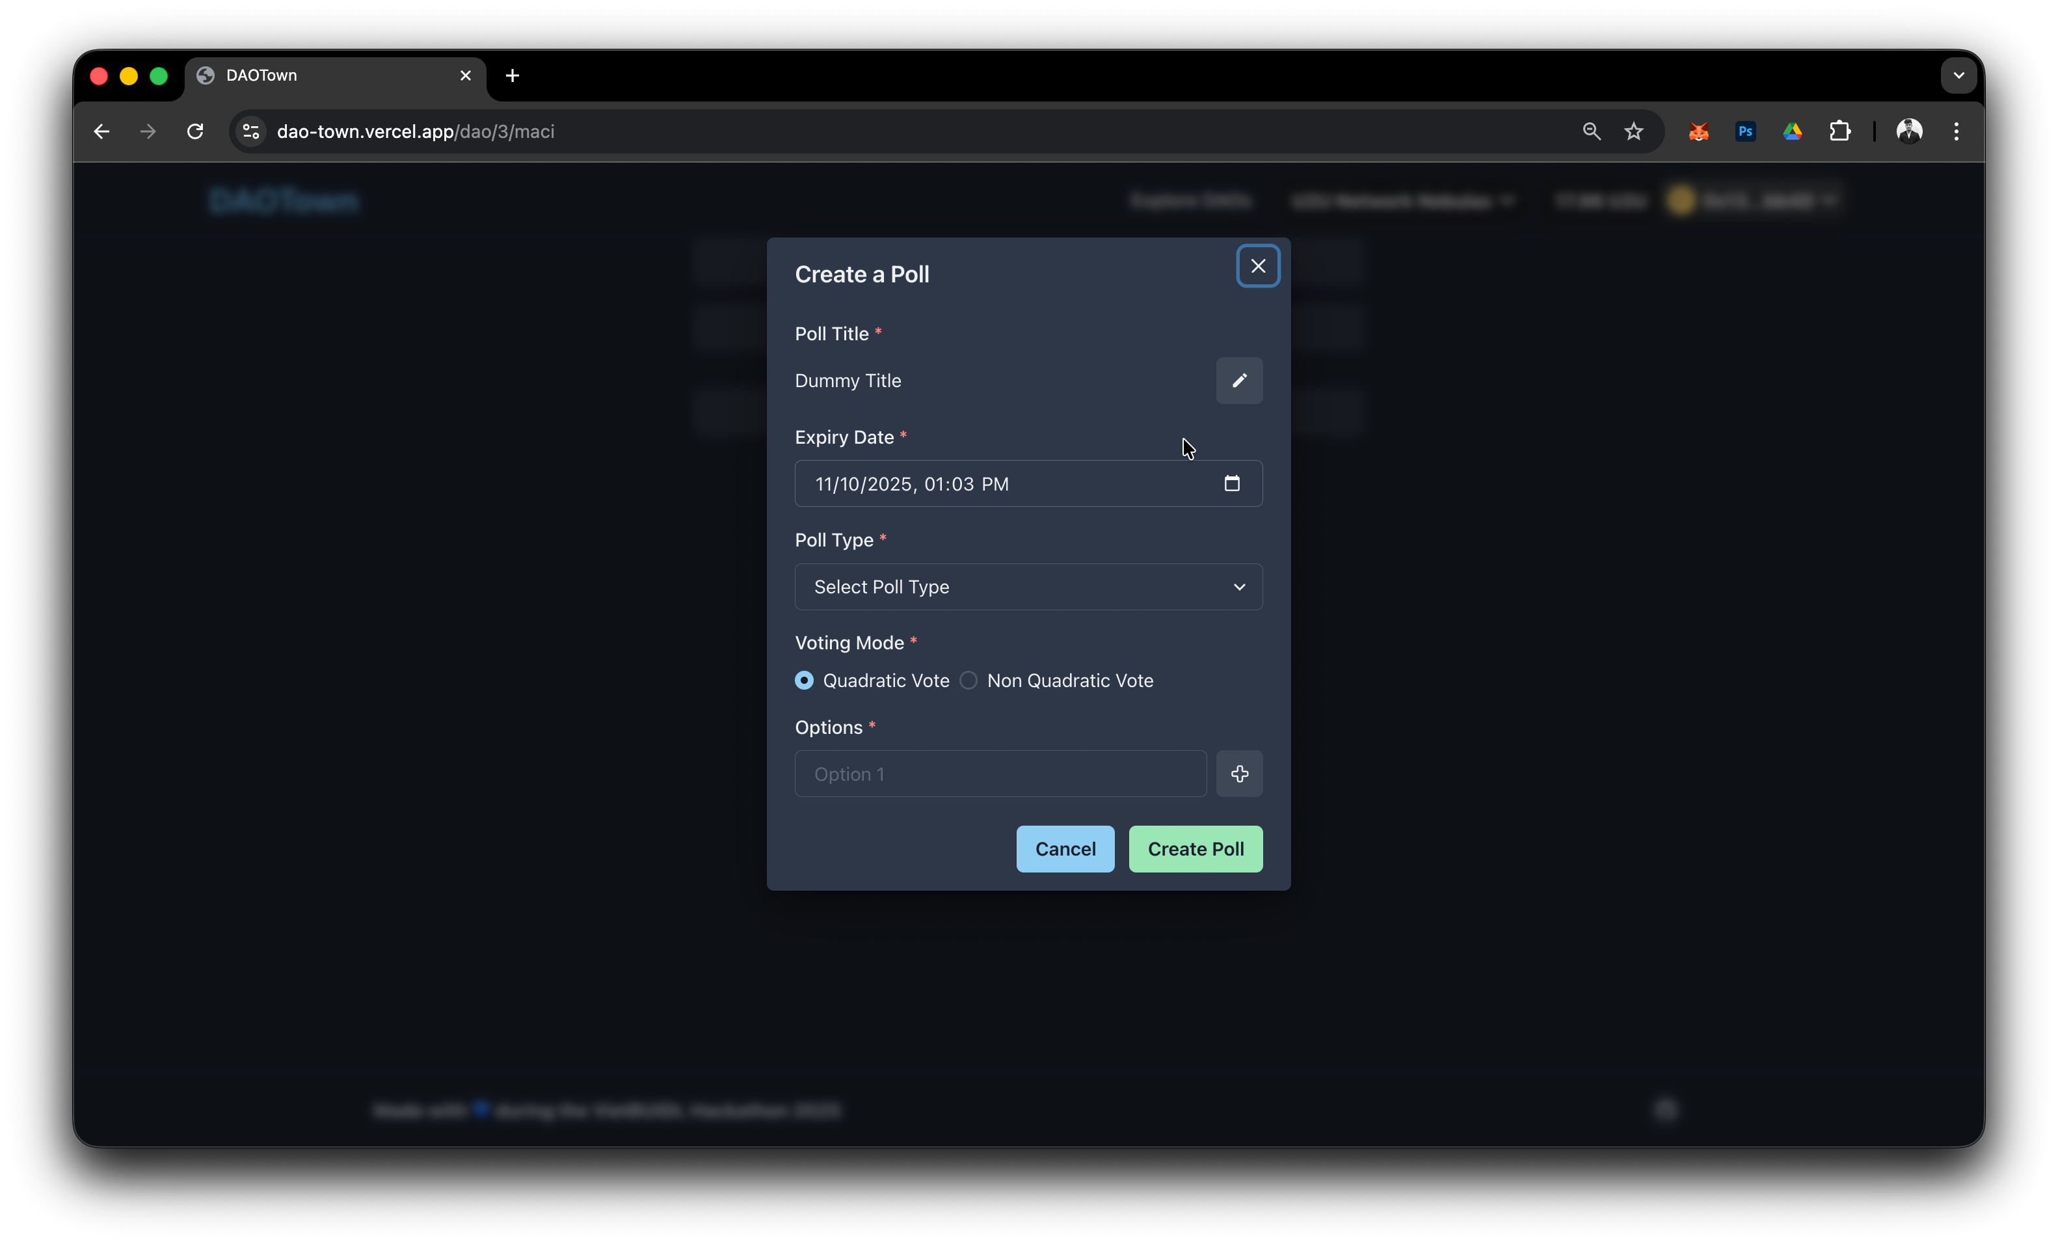Select the Quadratic Vote radio button
This screenshot has width=2058, height=1244.
[803, 680]
